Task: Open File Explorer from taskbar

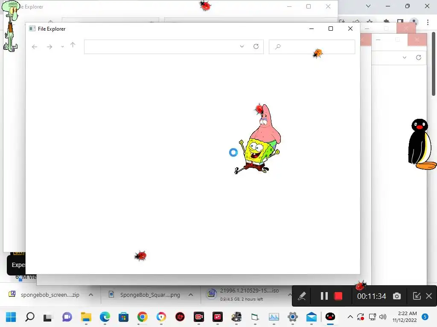Action: click(x=86, y=317)
